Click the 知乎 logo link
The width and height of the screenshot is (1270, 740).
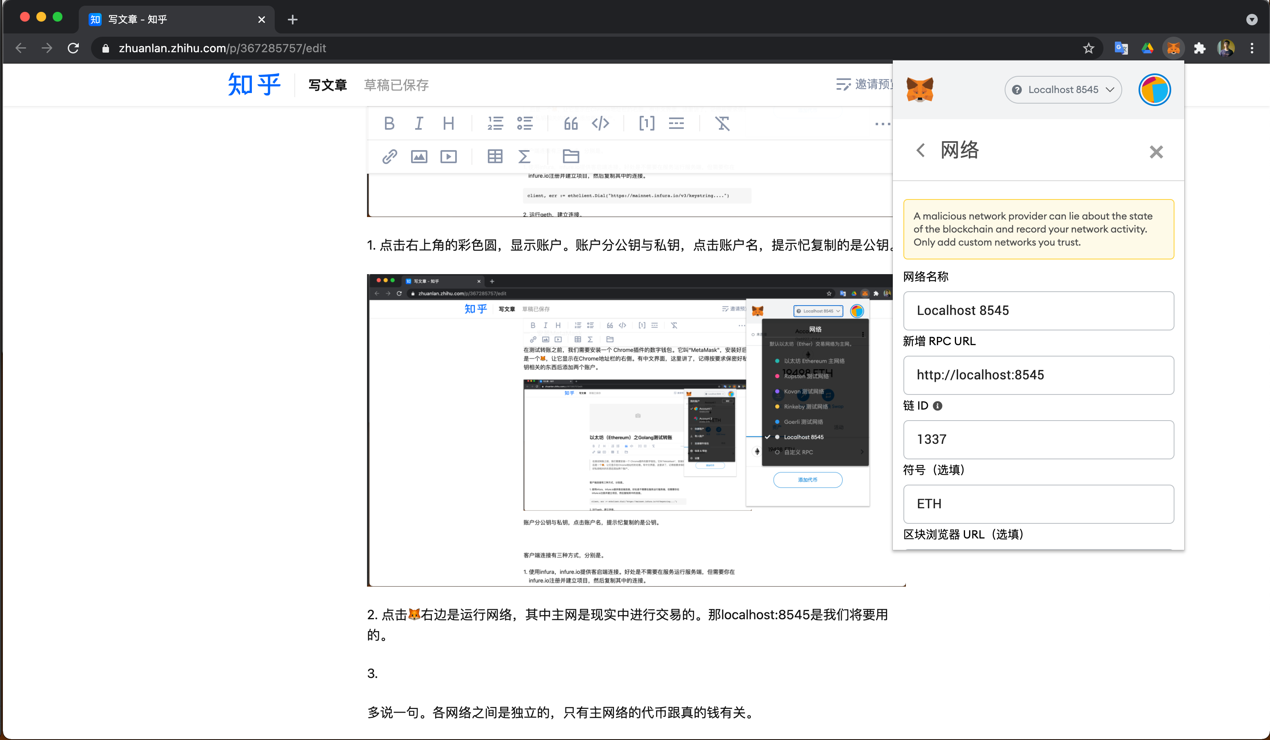tap(254, 84)
